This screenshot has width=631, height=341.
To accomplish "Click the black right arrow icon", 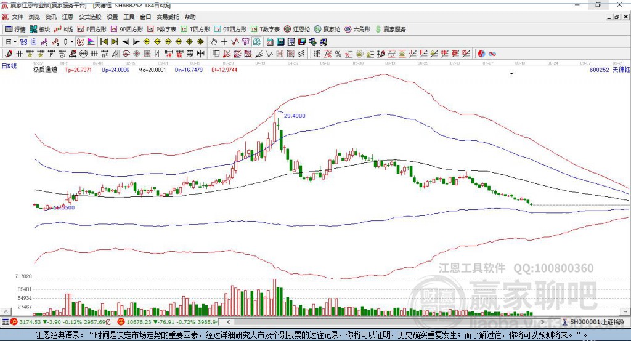I will [x=136, y=42].
